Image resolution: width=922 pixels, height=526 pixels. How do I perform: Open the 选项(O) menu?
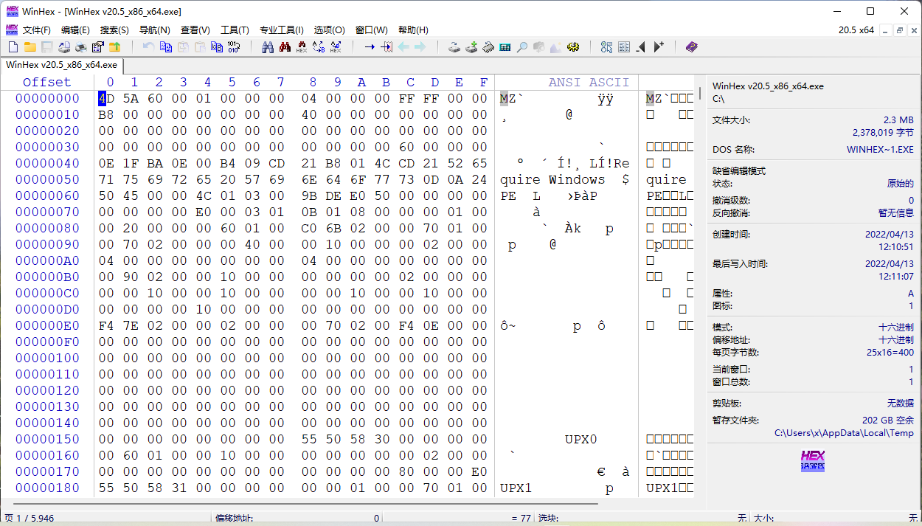(x=330, y=30)
